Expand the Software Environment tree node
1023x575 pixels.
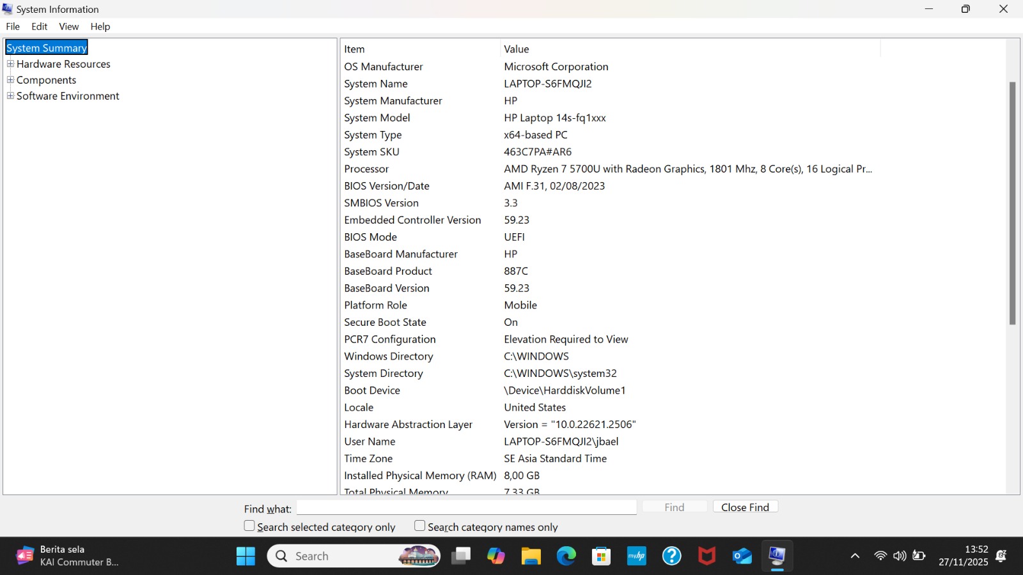[10, 96]
